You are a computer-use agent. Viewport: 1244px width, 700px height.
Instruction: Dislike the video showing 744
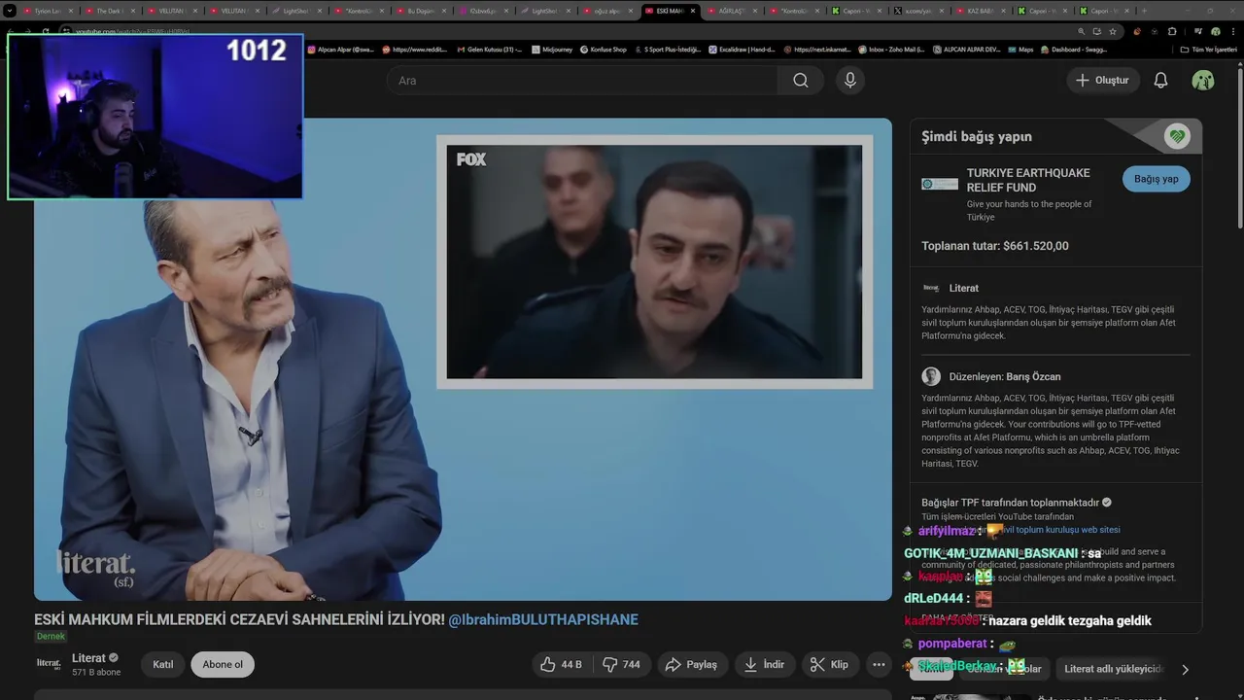pyautogui.click(x=621, y=665)
